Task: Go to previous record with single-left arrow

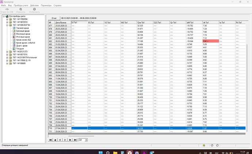Action: point(60,140)
